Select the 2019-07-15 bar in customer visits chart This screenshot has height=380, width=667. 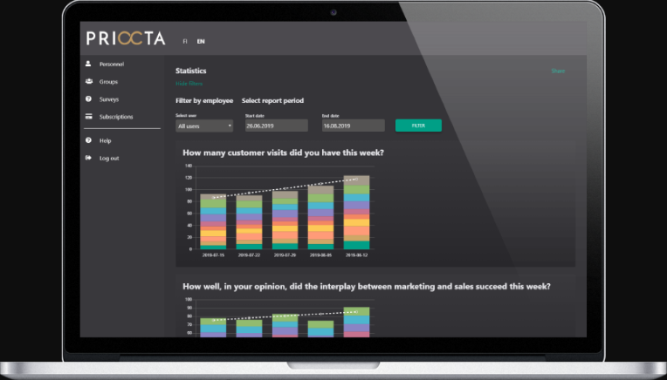tap(212, 222)
